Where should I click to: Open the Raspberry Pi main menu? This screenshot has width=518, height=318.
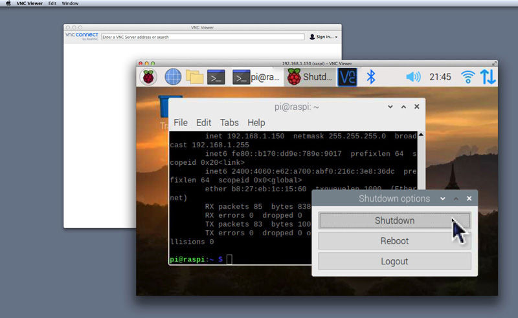click(x=149, y=77)
